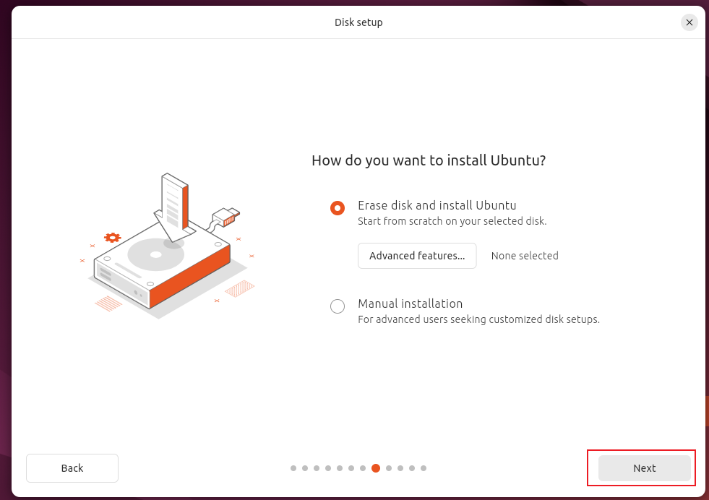This screenshot has height=500, width=709.
Task: Click the highlighted orange progress dot
Action: point(376,468)
